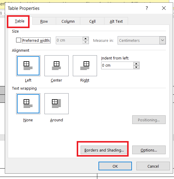
Task: Click the Preferred width up arrow
Action: [x=86, y=39]
